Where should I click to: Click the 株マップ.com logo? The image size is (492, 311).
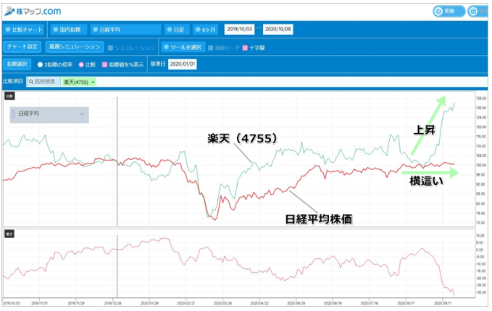coord(33,12)
